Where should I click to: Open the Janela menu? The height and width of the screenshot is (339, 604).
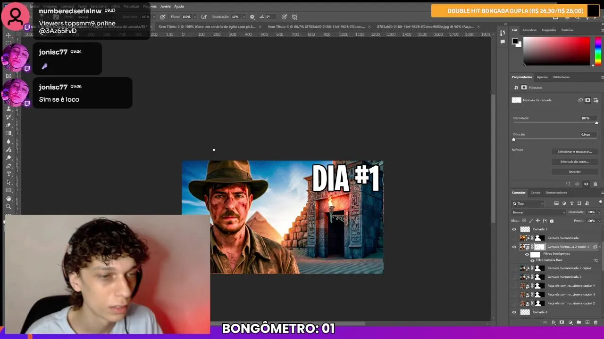coord(165,6)
